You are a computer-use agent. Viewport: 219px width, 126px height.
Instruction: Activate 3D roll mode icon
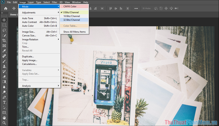tap(161, 8)
